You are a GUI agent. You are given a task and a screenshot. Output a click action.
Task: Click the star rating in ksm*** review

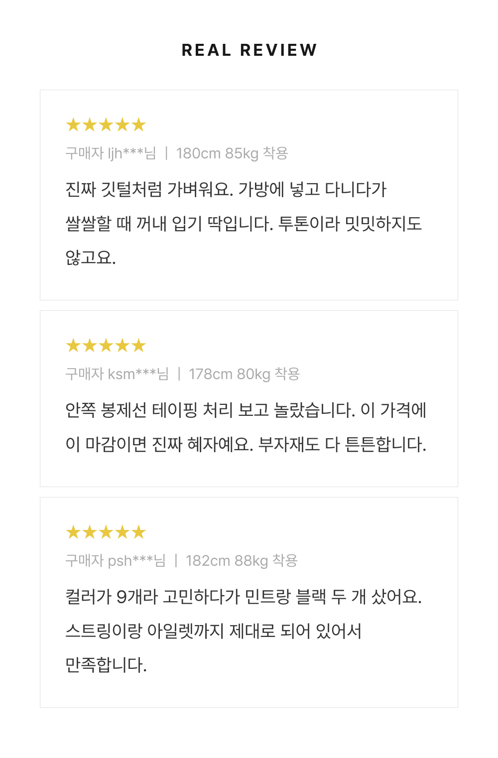click(106, 345)
